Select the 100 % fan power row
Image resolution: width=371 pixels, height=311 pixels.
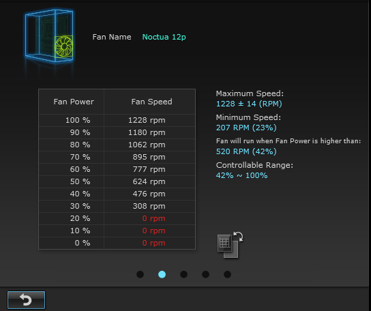[117, 120]
